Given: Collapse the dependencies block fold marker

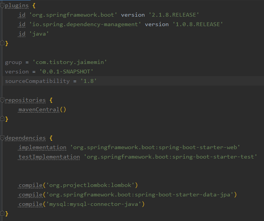Looking at the screenshot, I should [x=2, y=138].
